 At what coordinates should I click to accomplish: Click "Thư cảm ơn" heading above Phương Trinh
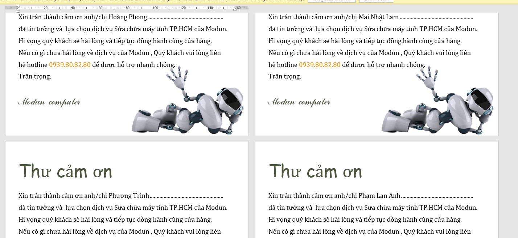pyautogui.click(x=65, y=171)
